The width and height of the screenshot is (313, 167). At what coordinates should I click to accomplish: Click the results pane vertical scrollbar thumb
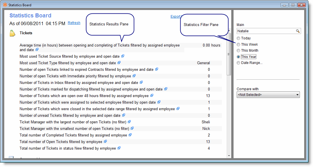[x=229, y=54]
